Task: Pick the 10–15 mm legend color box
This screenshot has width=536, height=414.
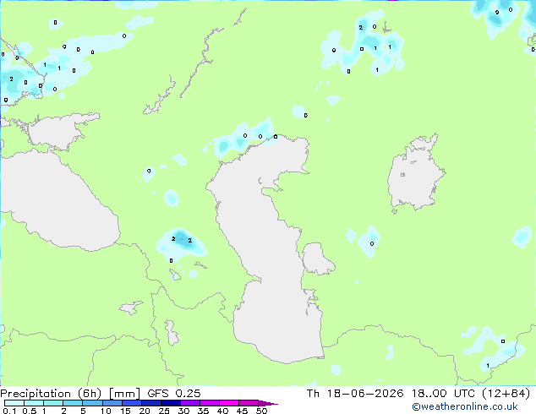Action: pos(112,403)
